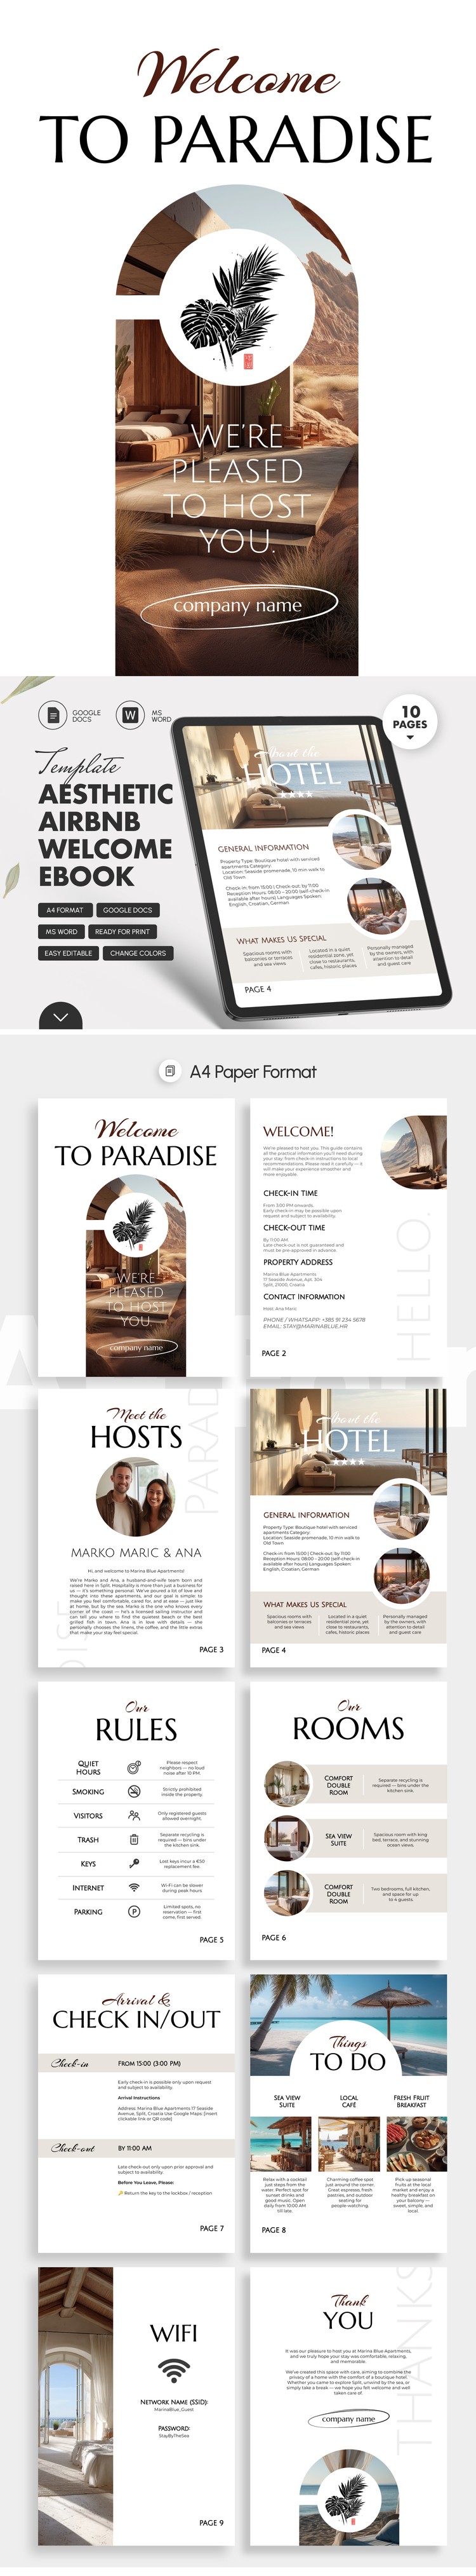Image resolution: width=476 pixels, height=2576 pixels.
Task: Click 'company name' oval on small Welcome page
Action: (136, 1347)
